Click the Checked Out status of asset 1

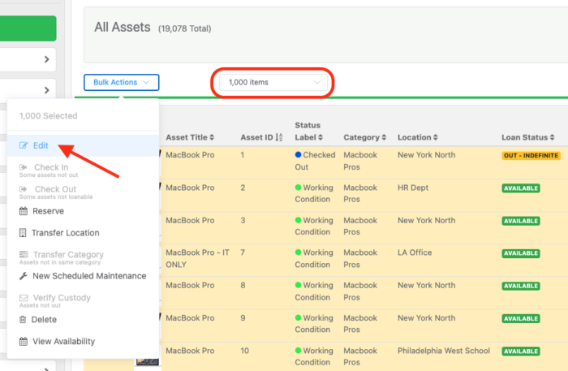click(315, 161)
